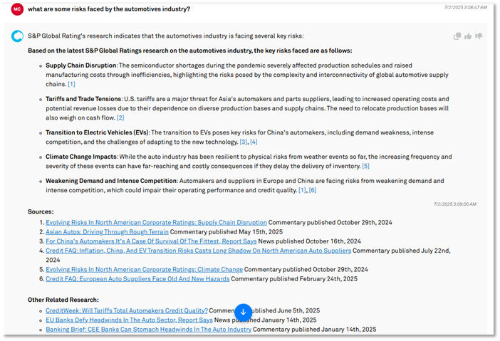Image resolution: width=500 pixels, height=341 pixels.
Task: Open 'Banking Brief: CEE Banks Can Stomach Headwinds' link
Action: click(149, 329)
